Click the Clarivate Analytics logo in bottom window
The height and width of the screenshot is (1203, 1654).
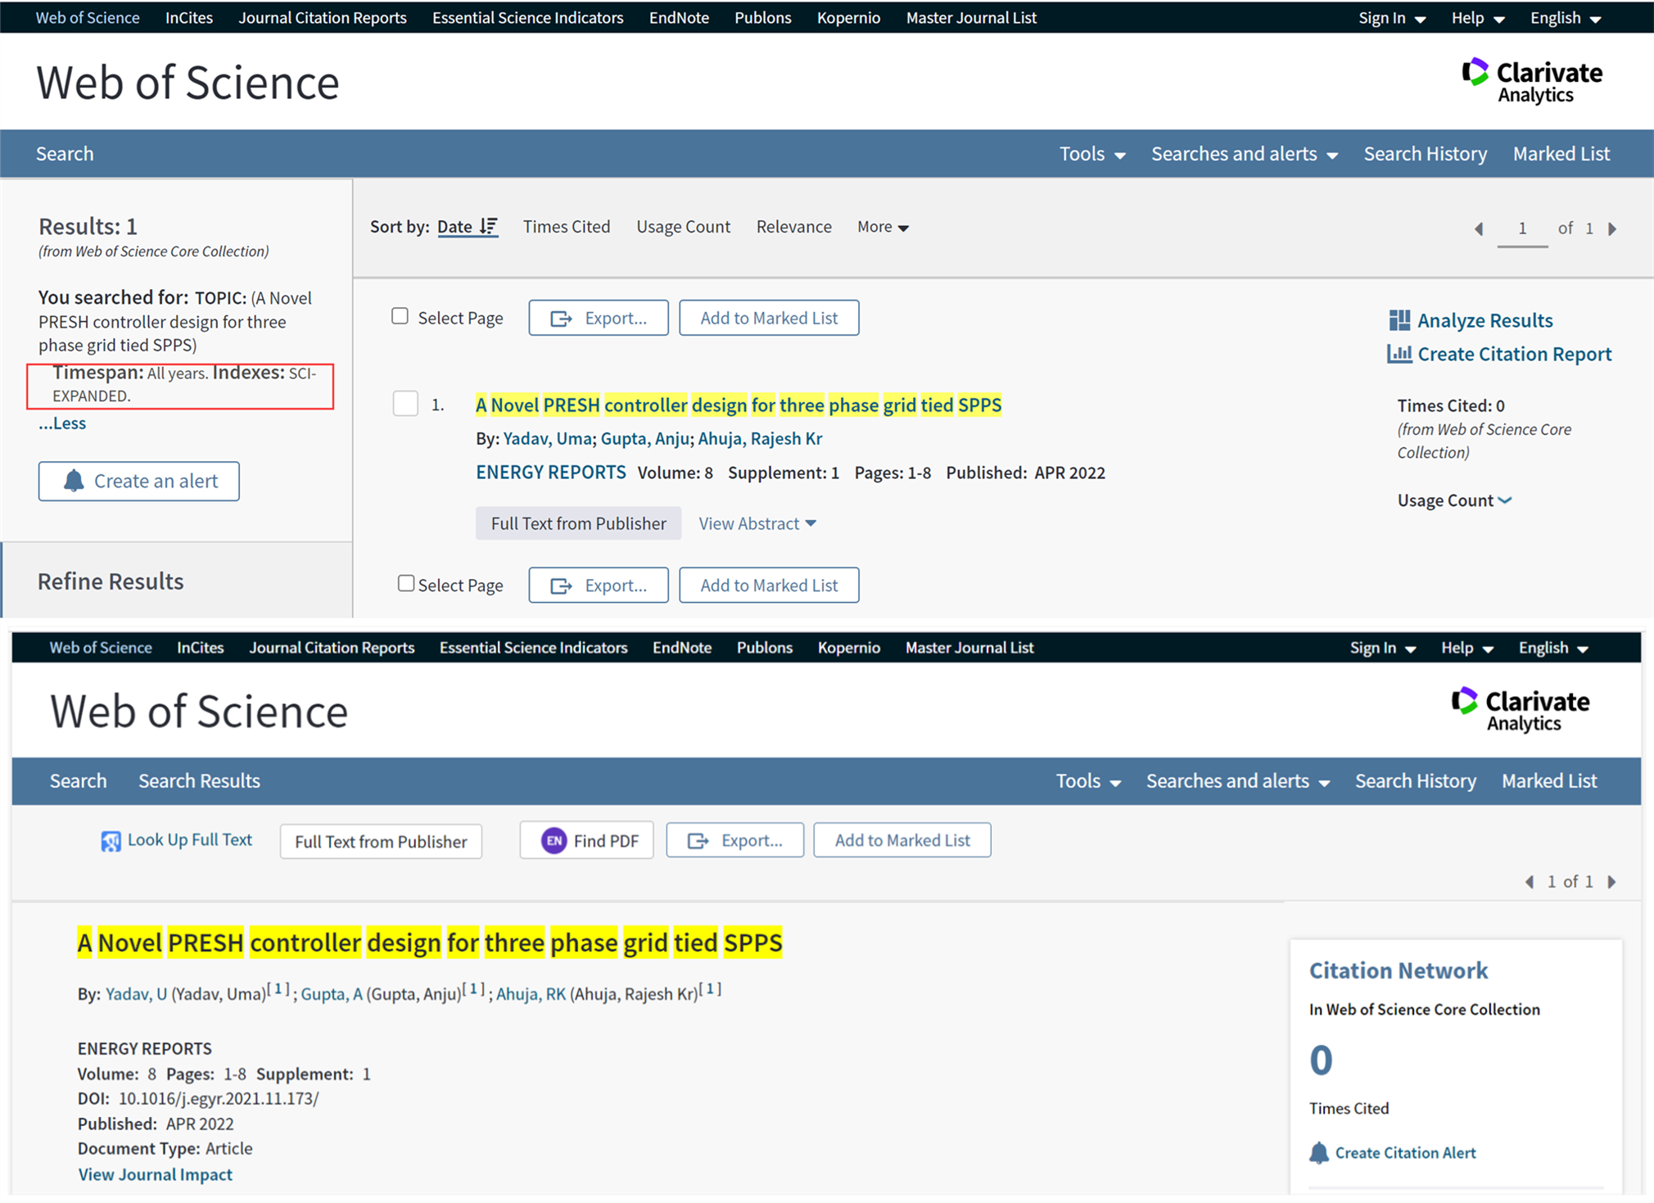1521,710
